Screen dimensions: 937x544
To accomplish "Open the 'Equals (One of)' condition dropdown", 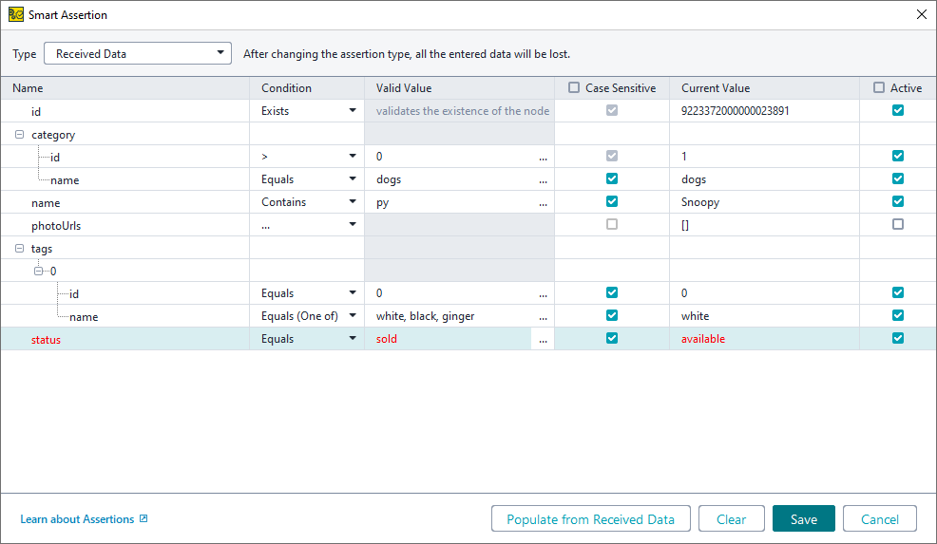I will click(x=353, y=316).
